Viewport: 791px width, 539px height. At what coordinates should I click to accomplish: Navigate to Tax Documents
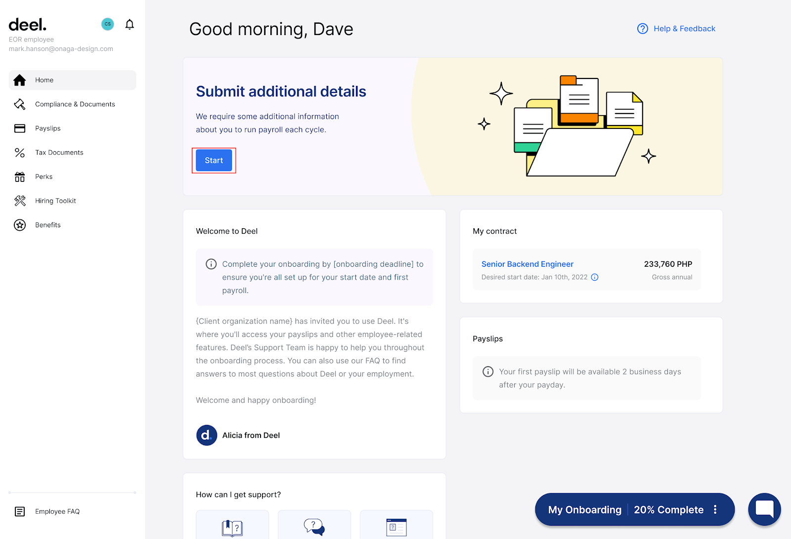[x=59, y=153]
